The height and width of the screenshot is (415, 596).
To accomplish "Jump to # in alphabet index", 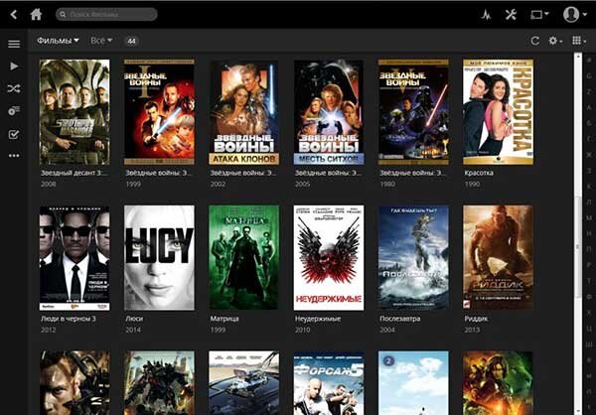I will pos(589,60).
